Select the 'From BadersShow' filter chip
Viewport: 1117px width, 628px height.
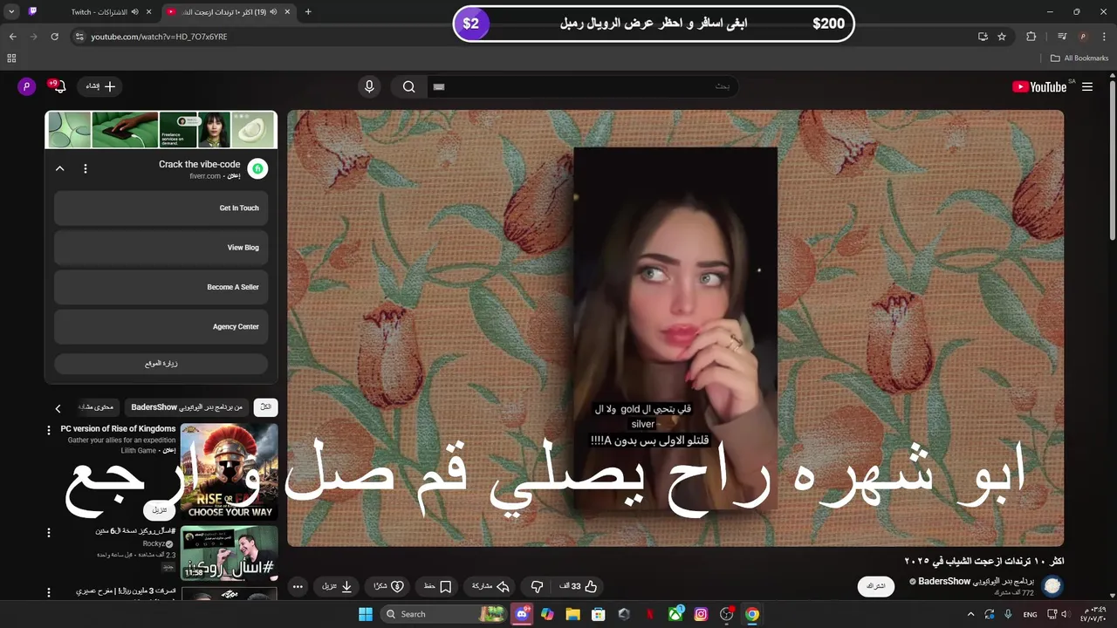(x=187, y=407)
